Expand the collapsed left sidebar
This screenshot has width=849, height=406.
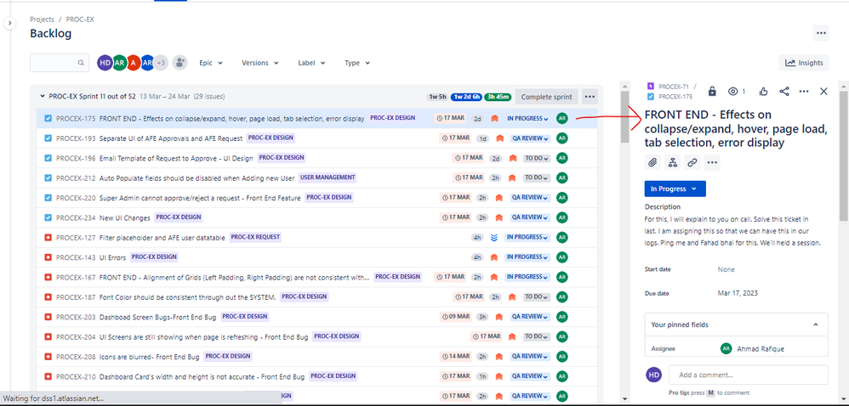pyautogui.click(x=9, y=23)
